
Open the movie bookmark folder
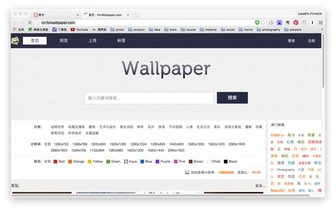[246, 30]
